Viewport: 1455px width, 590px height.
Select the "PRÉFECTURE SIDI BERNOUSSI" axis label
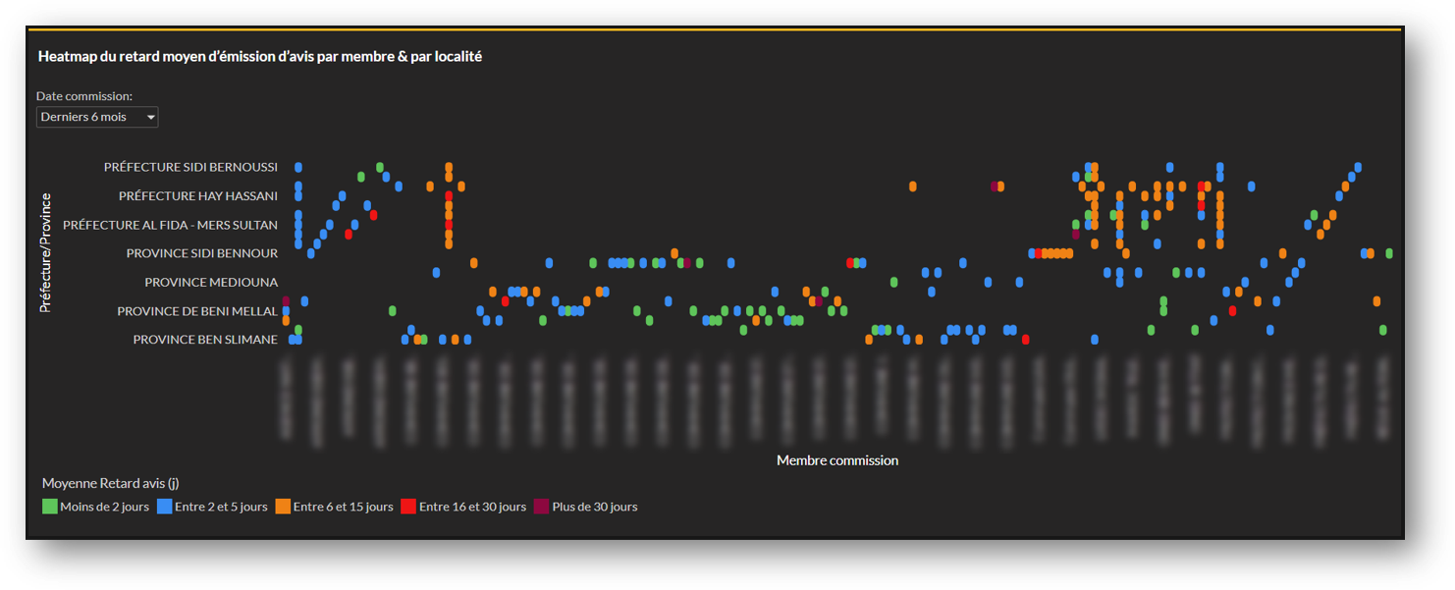[x=192, y=167]
